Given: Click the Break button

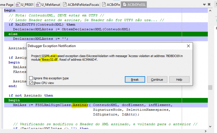Looking at the screenshot, I should click(135, 79).
